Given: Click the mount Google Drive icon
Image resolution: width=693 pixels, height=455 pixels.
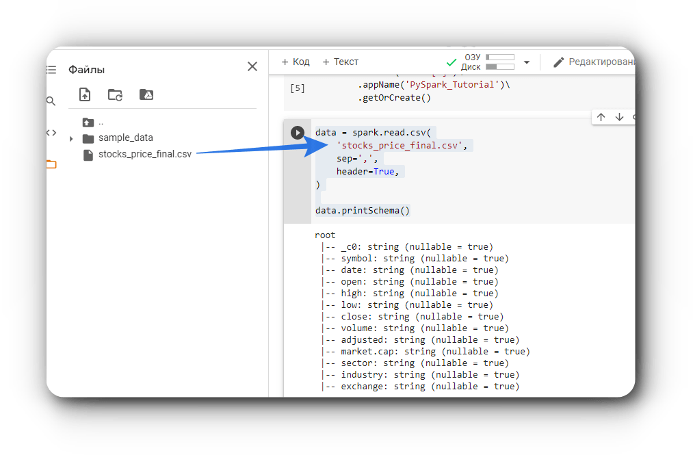Looking at the screenshot, I should [x=146, y=94].
